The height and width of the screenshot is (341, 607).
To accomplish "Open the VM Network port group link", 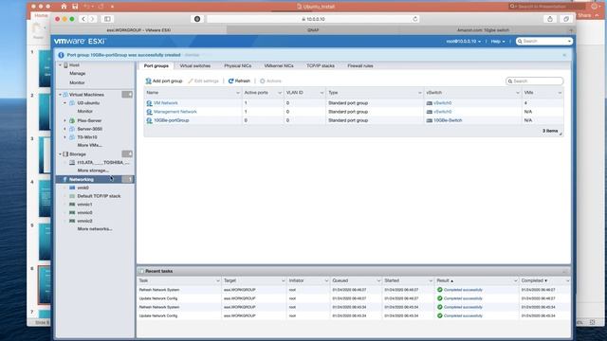I will 166,103.
